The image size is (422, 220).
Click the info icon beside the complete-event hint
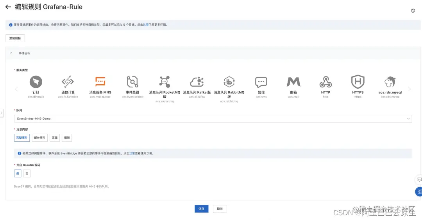pyautogui.click(x=20, y=153)
